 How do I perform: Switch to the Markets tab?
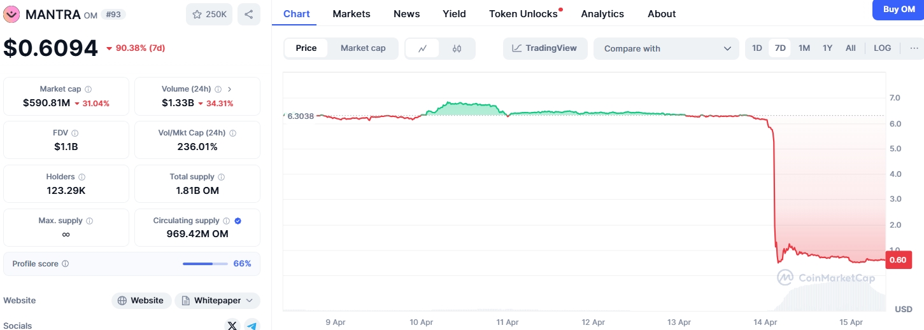click(352, 13)
